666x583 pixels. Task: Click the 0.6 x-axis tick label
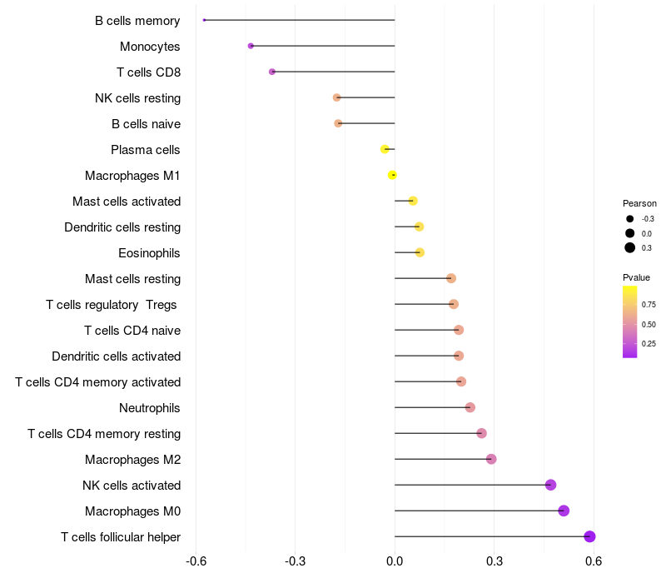click(594, 561)
